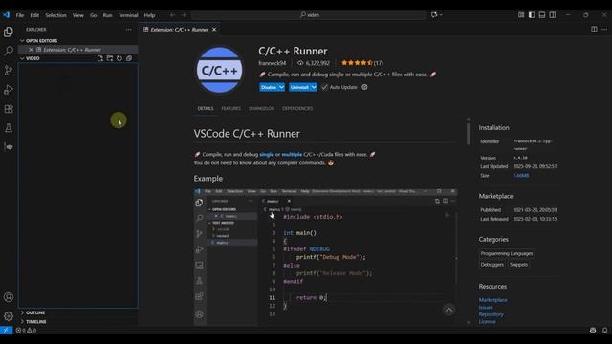612x344 pixels.
Task: Go forward with navigation arrow
Action: click(184, 15)
